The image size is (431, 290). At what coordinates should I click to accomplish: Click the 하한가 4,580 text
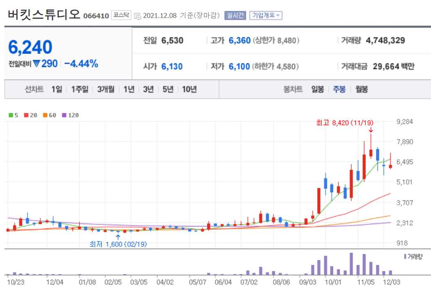pyautogui.click(x=275, y=66)
